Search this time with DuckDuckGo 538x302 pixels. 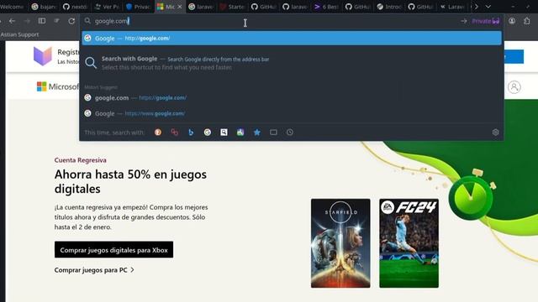(x=158, y=133)
